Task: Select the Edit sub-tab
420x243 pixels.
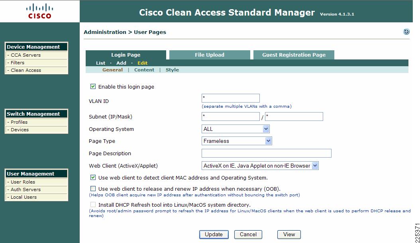Action: coord(143,63)
